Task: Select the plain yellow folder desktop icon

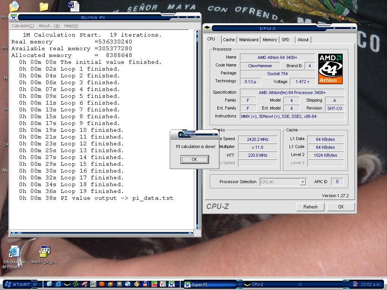Action: pyautogui.click(x=44, y=6)
